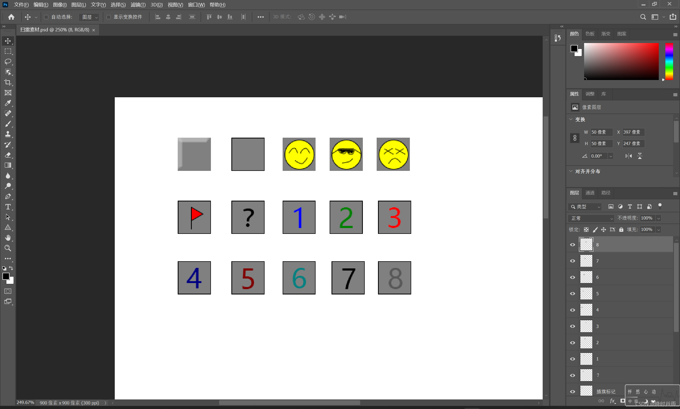Hide layer 7 with its eye icon
This screenshot has width=680, height=409.
coord(573,261)
